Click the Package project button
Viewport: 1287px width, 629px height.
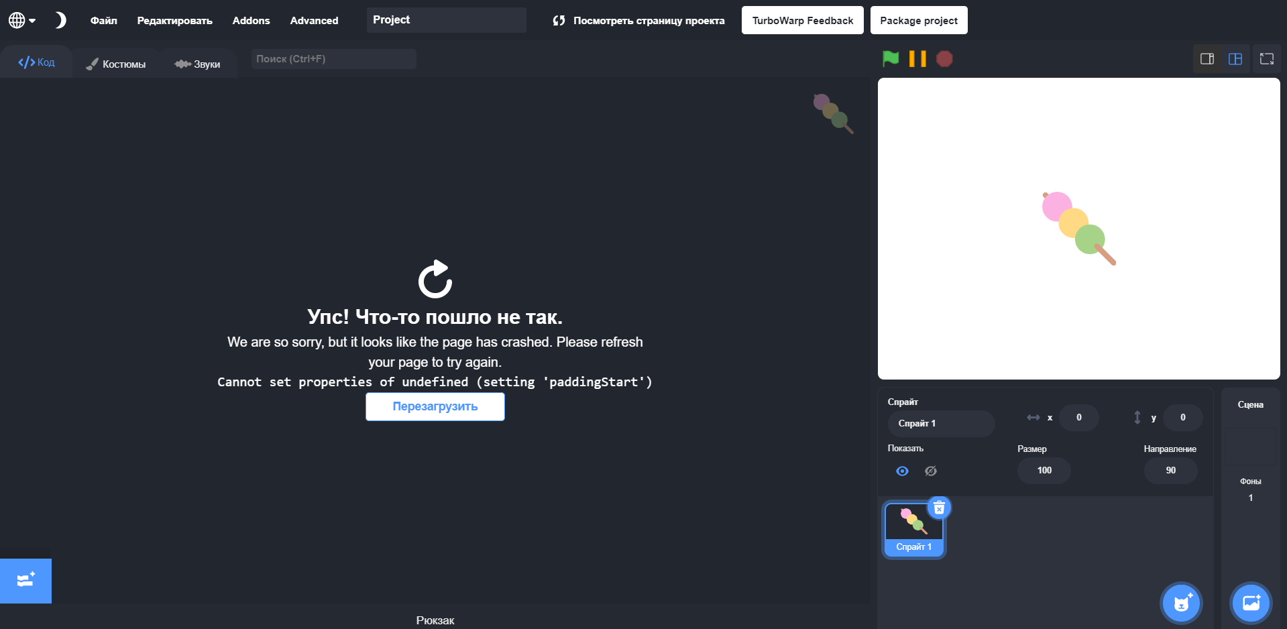pyautogui.click(x=919, y=20)
